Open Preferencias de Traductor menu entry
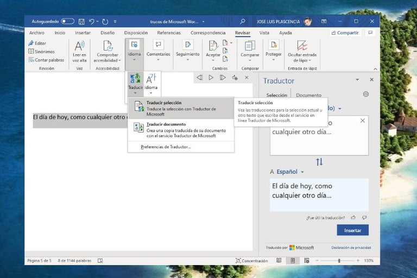 point(166,147)
